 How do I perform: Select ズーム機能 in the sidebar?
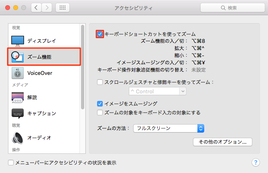44,57
